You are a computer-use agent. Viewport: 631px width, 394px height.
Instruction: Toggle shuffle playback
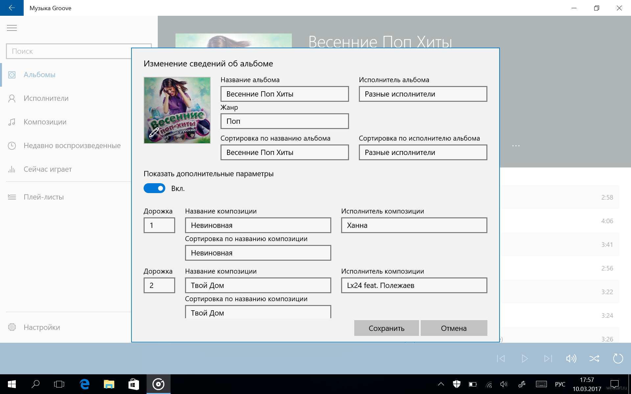point(594,359)
